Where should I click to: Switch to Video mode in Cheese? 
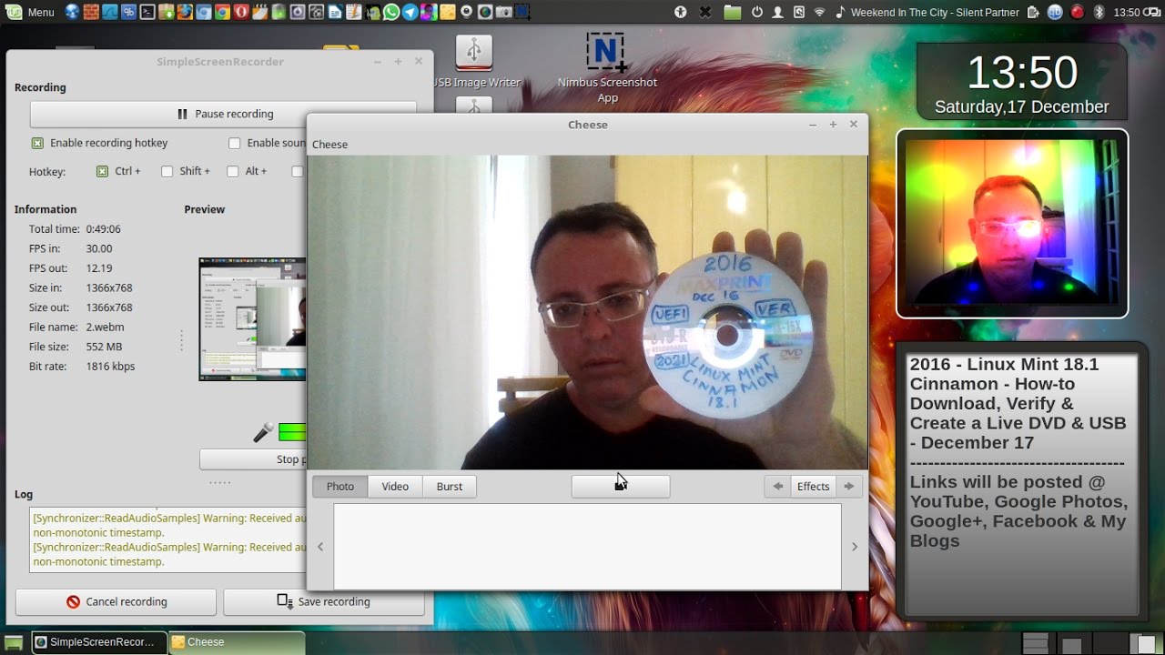coord(395,487)
